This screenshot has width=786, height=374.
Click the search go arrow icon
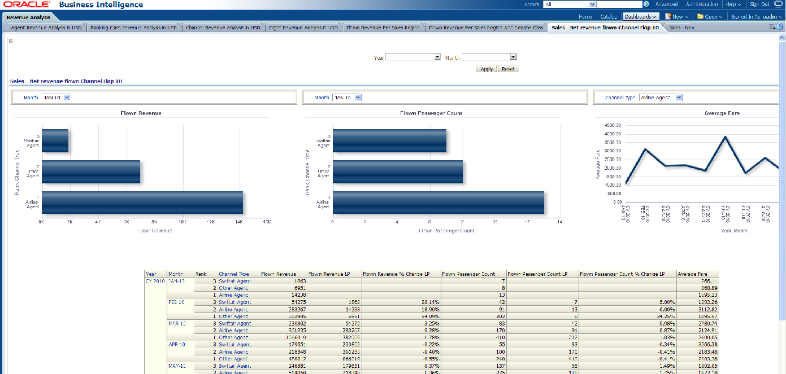pyautogui.click(x=647, y=5)
